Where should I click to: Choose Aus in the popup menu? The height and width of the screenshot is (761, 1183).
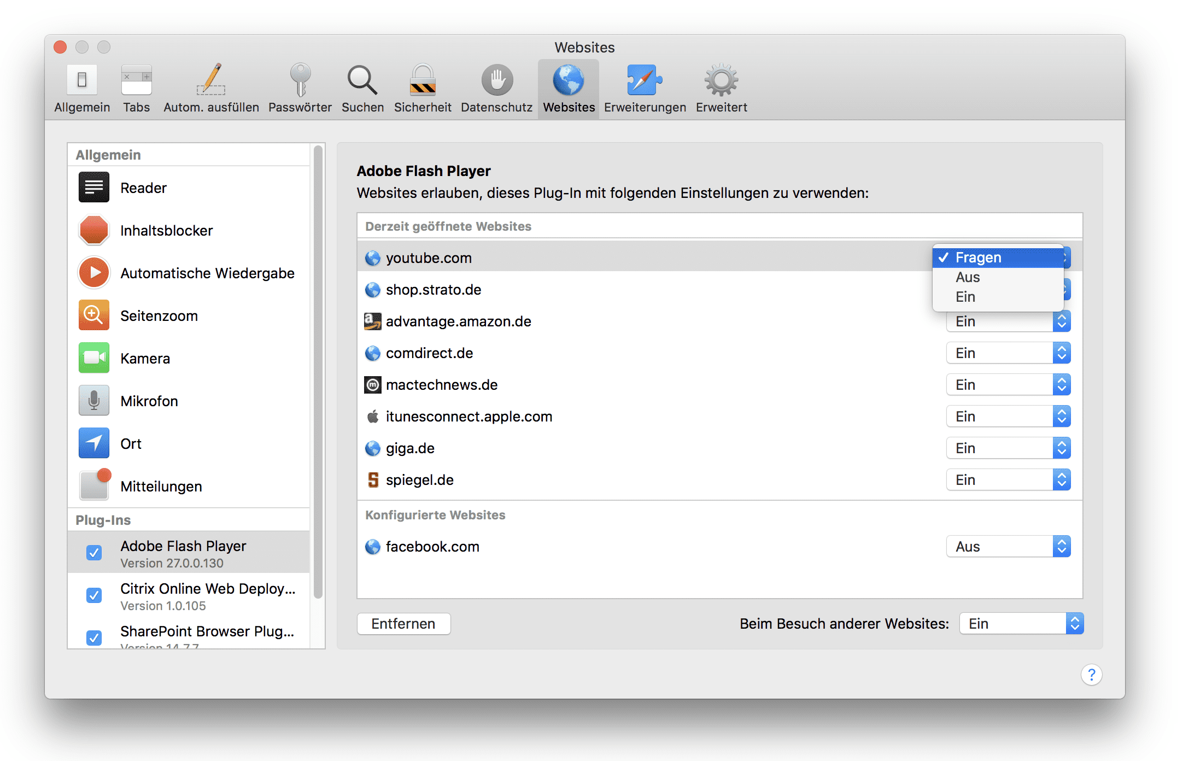pos(998,277)
